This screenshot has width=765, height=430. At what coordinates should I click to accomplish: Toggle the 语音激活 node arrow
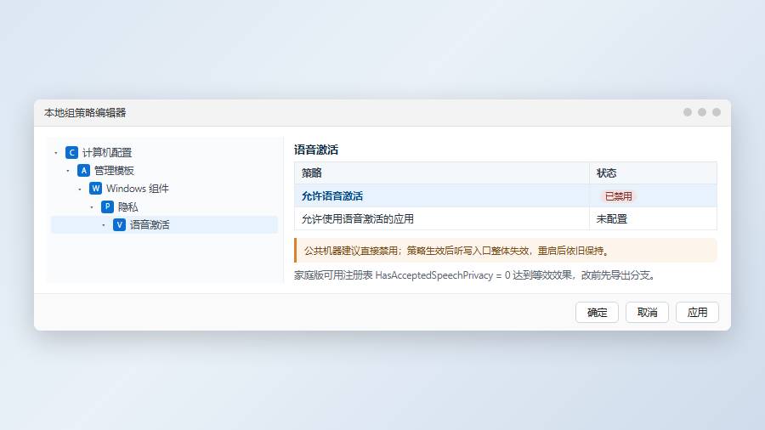click(x=104, y=225)
